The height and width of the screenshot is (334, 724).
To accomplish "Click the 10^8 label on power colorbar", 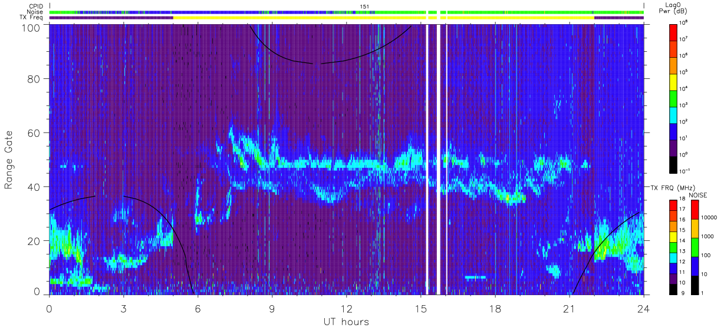I will [683, 22].
